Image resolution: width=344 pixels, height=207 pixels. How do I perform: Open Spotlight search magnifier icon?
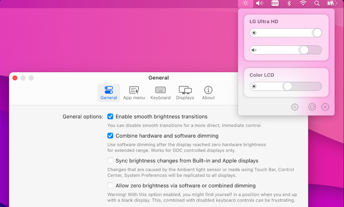coord(317,3)
